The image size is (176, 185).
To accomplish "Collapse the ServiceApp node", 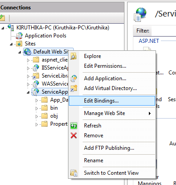I will pos(28,92).
